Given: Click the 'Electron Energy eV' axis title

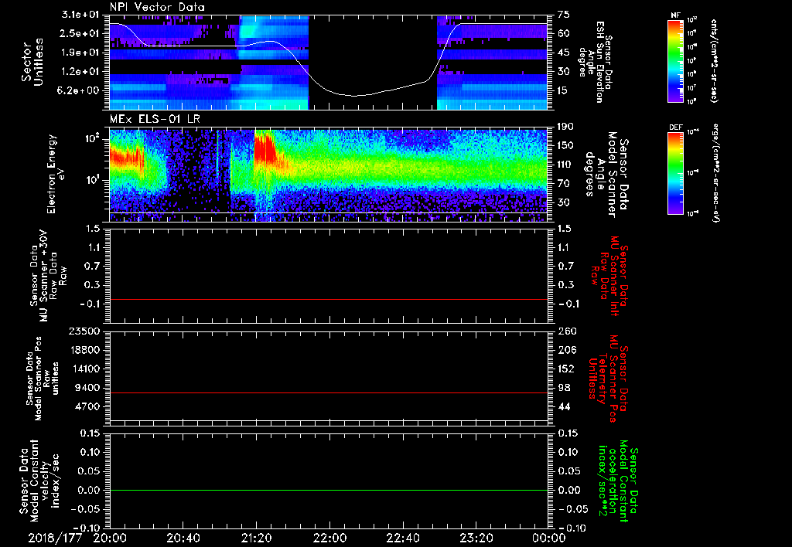Looking at the screenshot, I should pyautogui.click(x=56, y=174).
